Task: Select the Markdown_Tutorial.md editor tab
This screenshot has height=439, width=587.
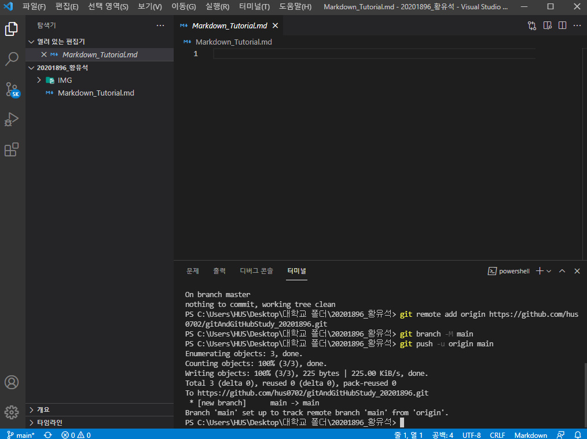Action: [x=229, y=25]
